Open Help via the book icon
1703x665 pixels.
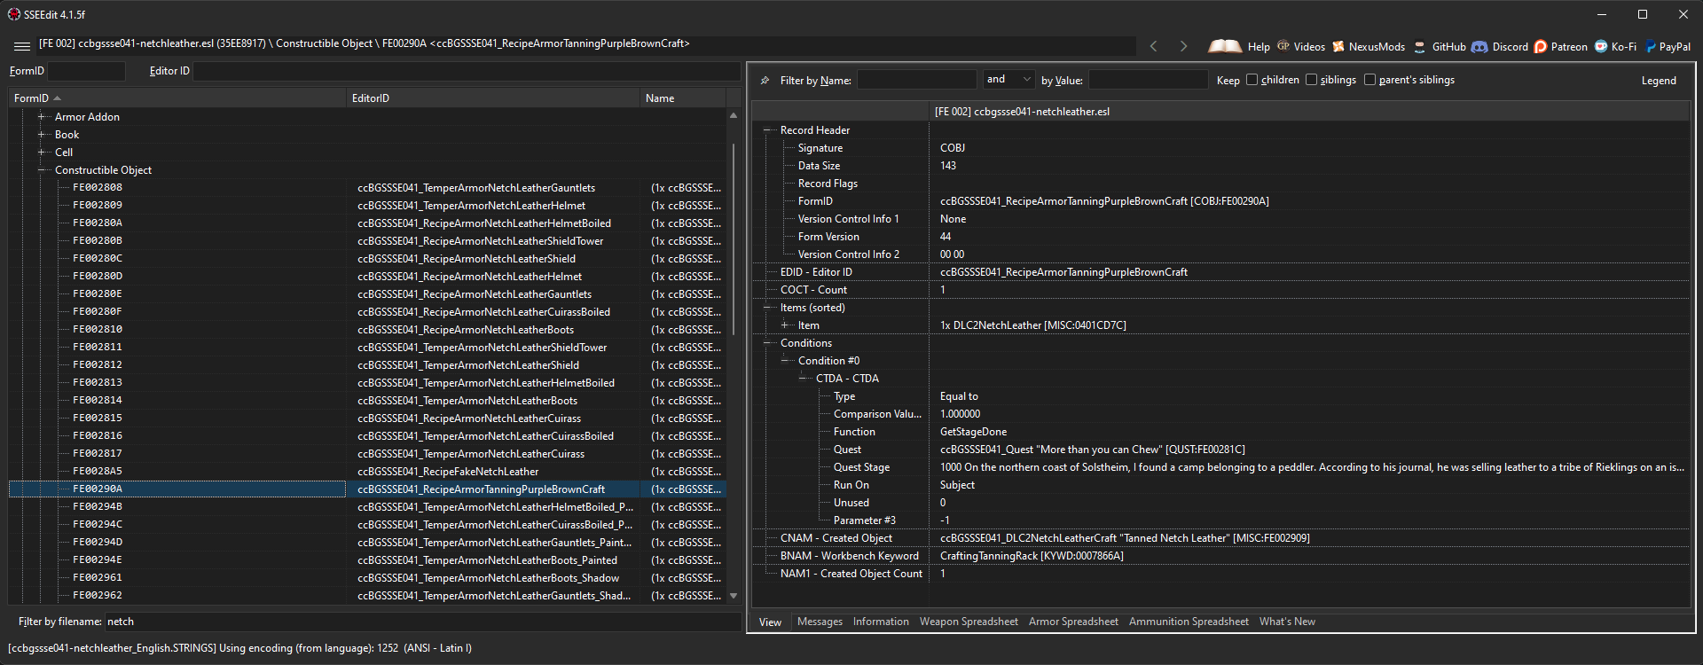click(1225, 46)
